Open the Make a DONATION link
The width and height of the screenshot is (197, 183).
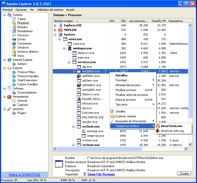pos(24,175)
